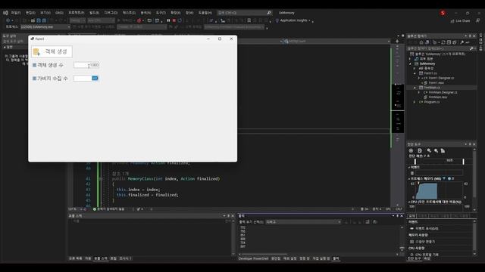This screenshot has width=485, height=272.
Task: Click the restart debugging icon
Action: (180, 20)
